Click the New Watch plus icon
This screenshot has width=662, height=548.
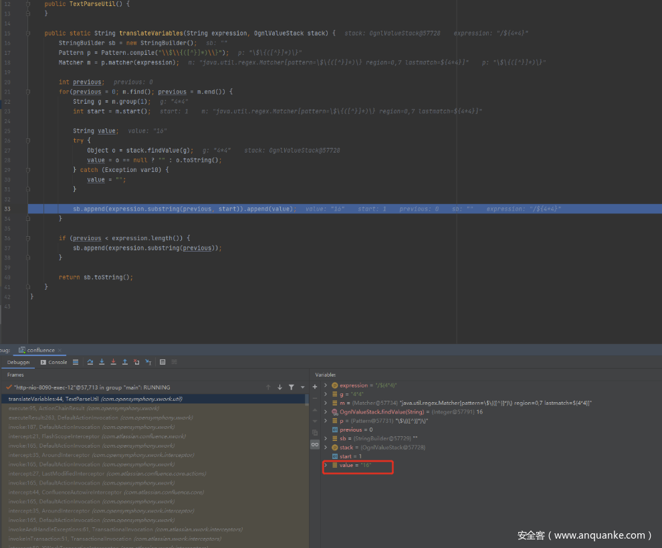tap(315, 387)
